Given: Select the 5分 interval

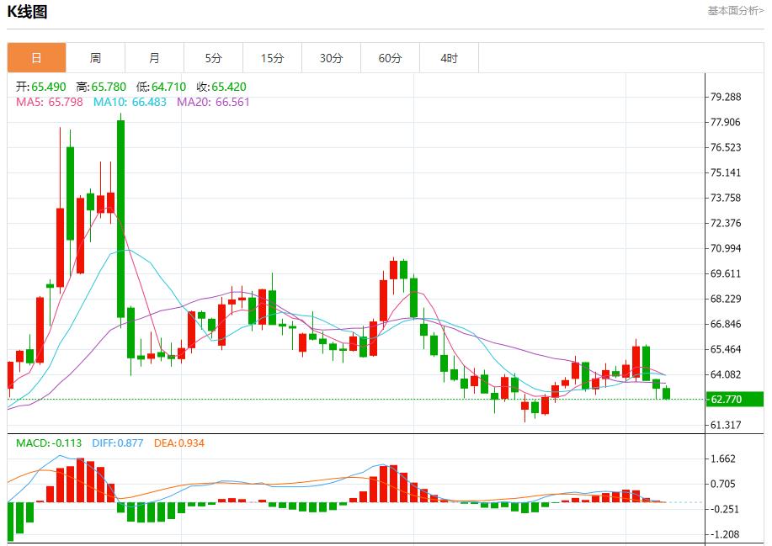Looking at the screenshot, I should click(213, 57).
